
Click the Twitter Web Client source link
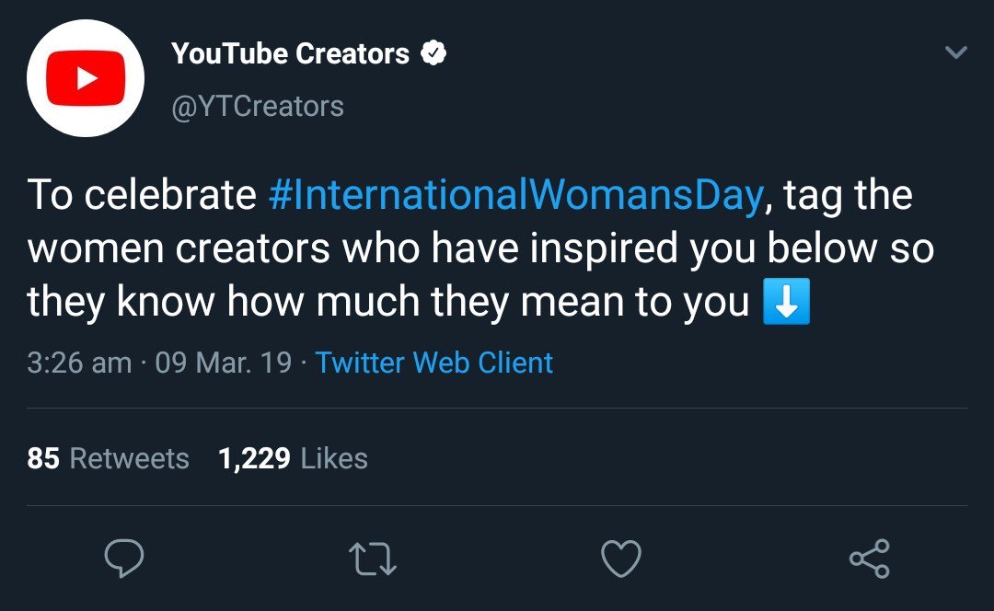(434, 363)
